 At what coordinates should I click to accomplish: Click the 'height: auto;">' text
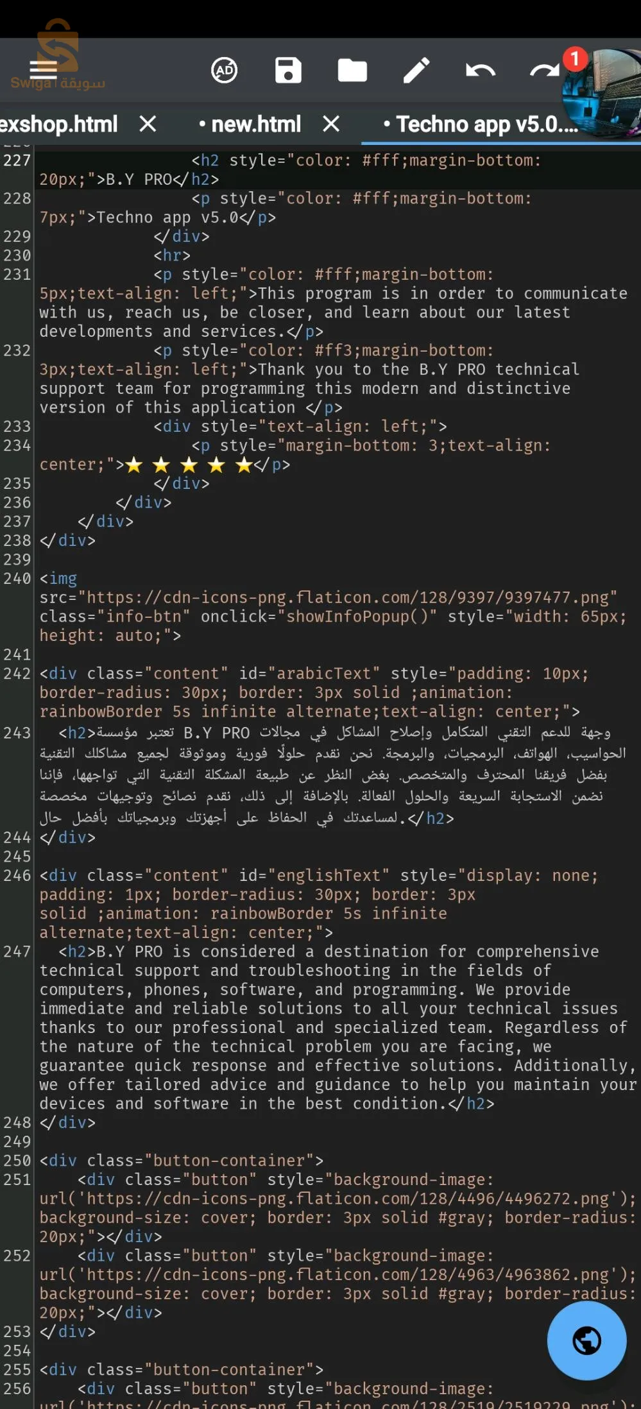point(110,636)
